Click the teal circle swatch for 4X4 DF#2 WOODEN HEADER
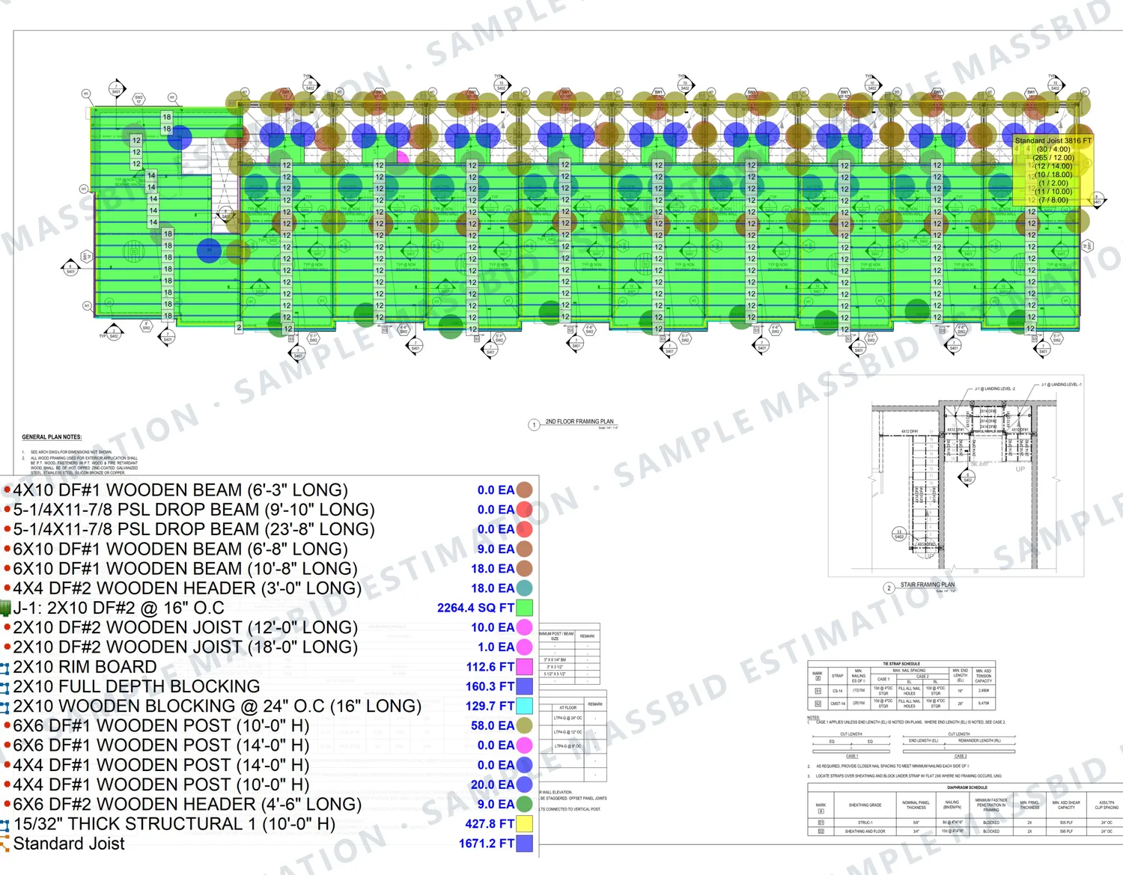Image resolution: width=1123 pixels, height=875 pixels. pos(525,588)
